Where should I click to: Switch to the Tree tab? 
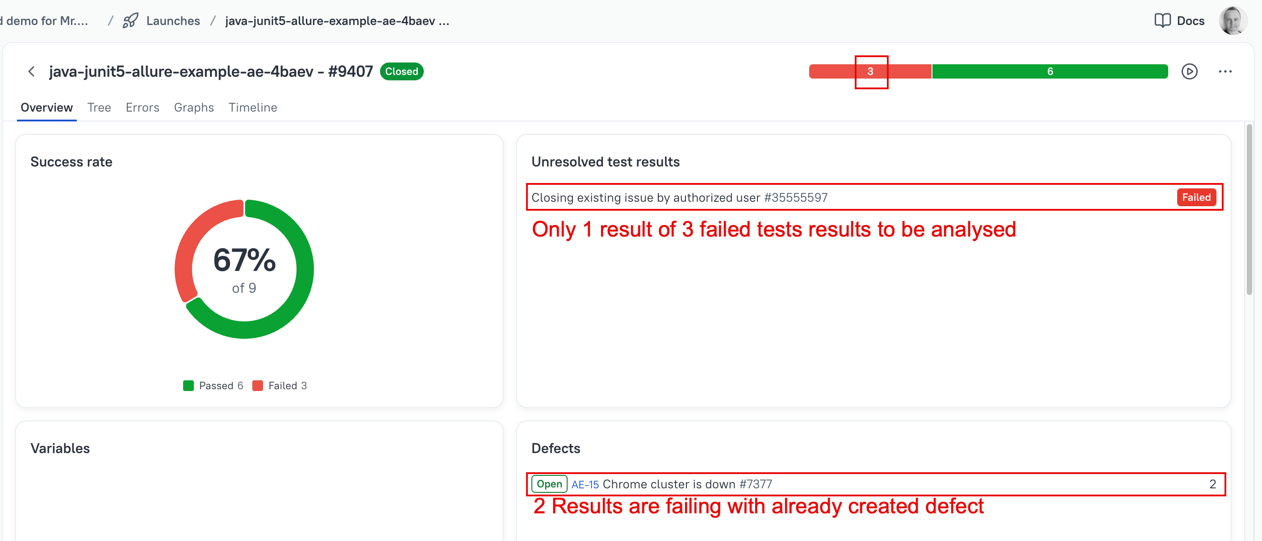coord(99,107)
